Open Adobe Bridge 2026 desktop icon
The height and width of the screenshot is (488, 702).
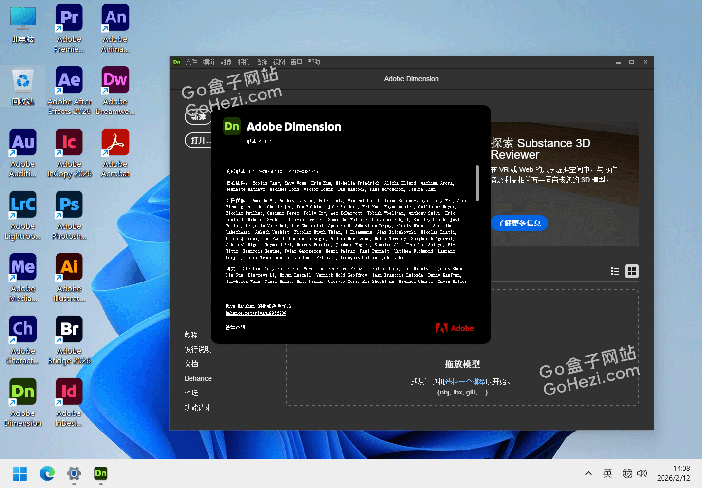tap(69, 340)
